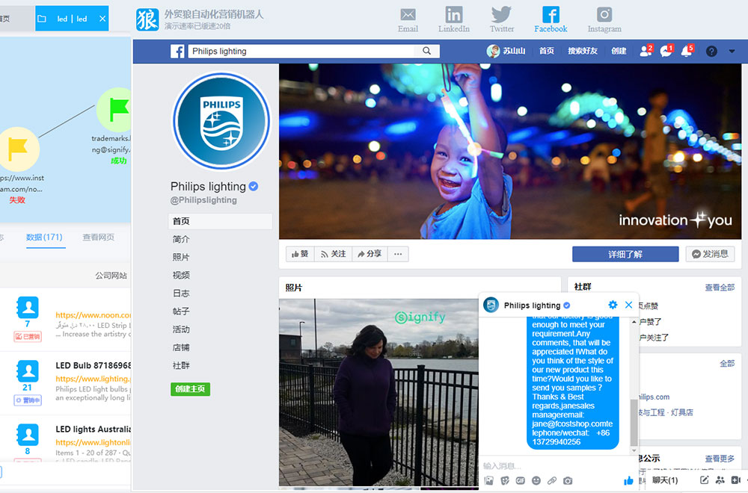
Task: Select the 数据(171) tab
Action: pos(44,238)
